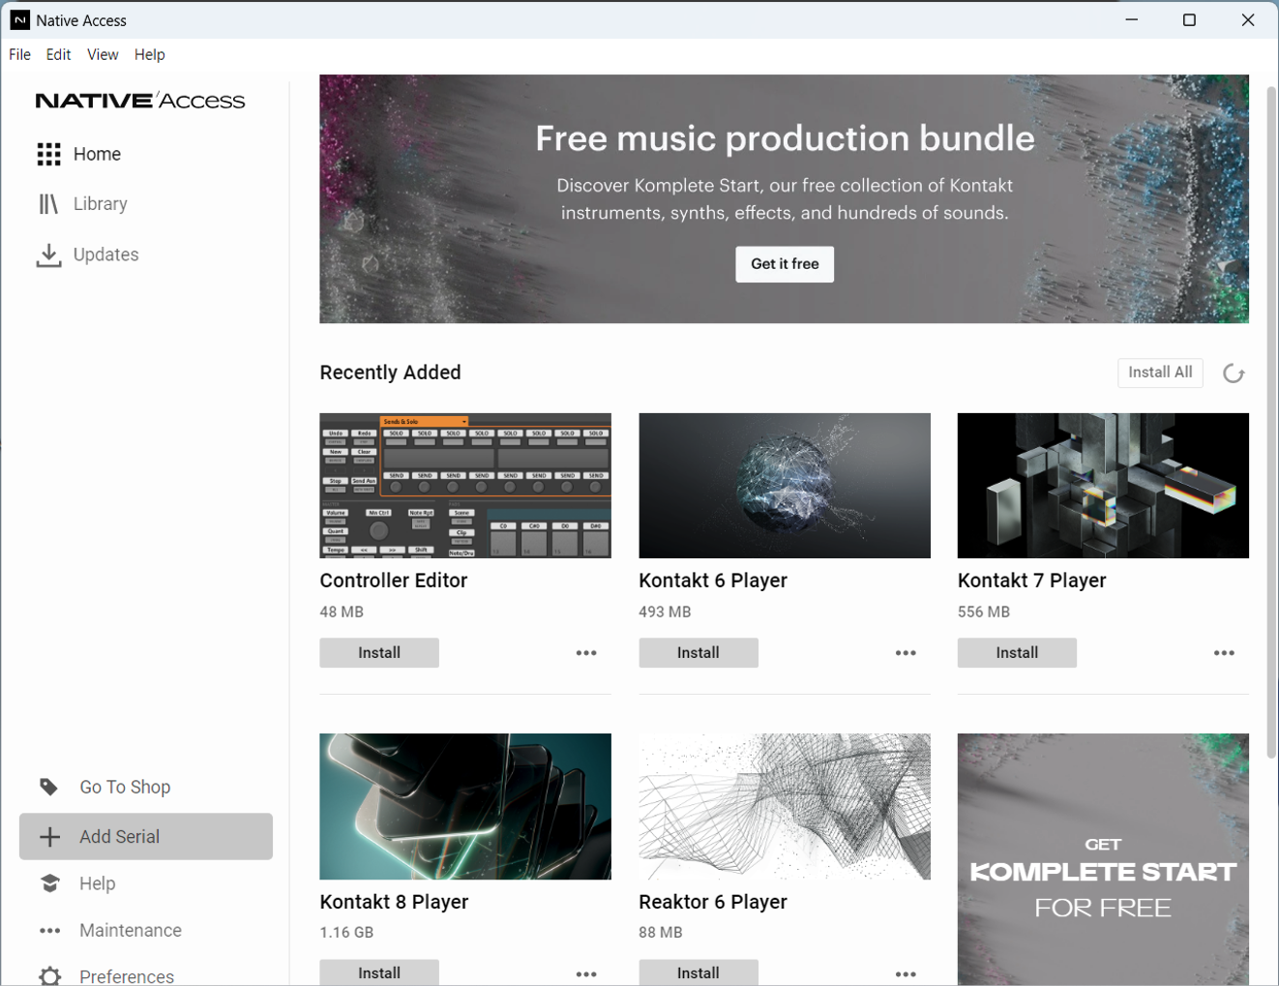This screenshot has width=1279, height=986.
Task: Click the Kontakt 7 Player thumbnail image
Action: [x=1103, y=486]
